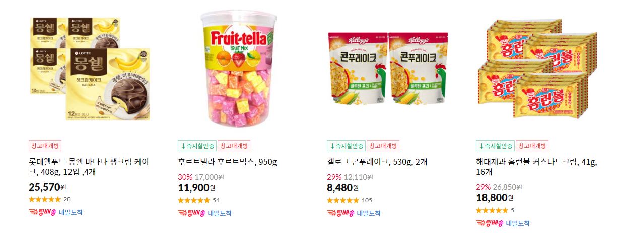Open the Fruit-tella Fruit Mix tub image
Image resolution: width=621 pixels, height=241 pixels.
(239, 70)
